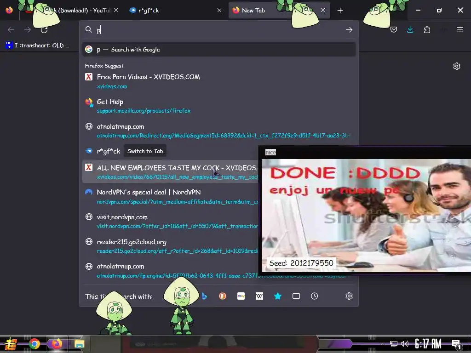The width and height of the screenshot is (471, 353).
Task: Close the r*gf*ck tab
Action: (219, 10)
